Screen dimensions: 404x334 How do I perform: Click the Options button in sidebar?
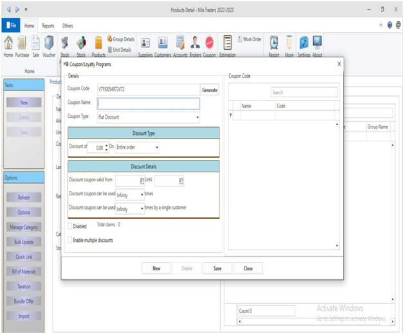point(24,212)
